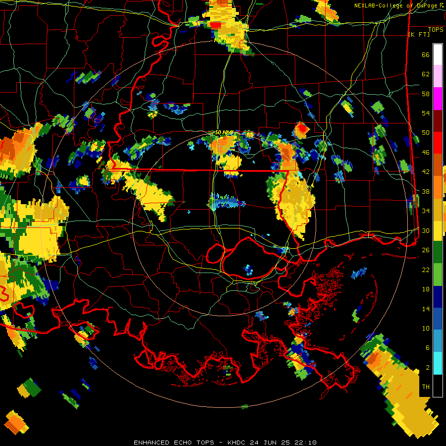Screen dimensions: 446x446
Task: Click the '22:10' time in the caption
Action: (x=305, y=443)
